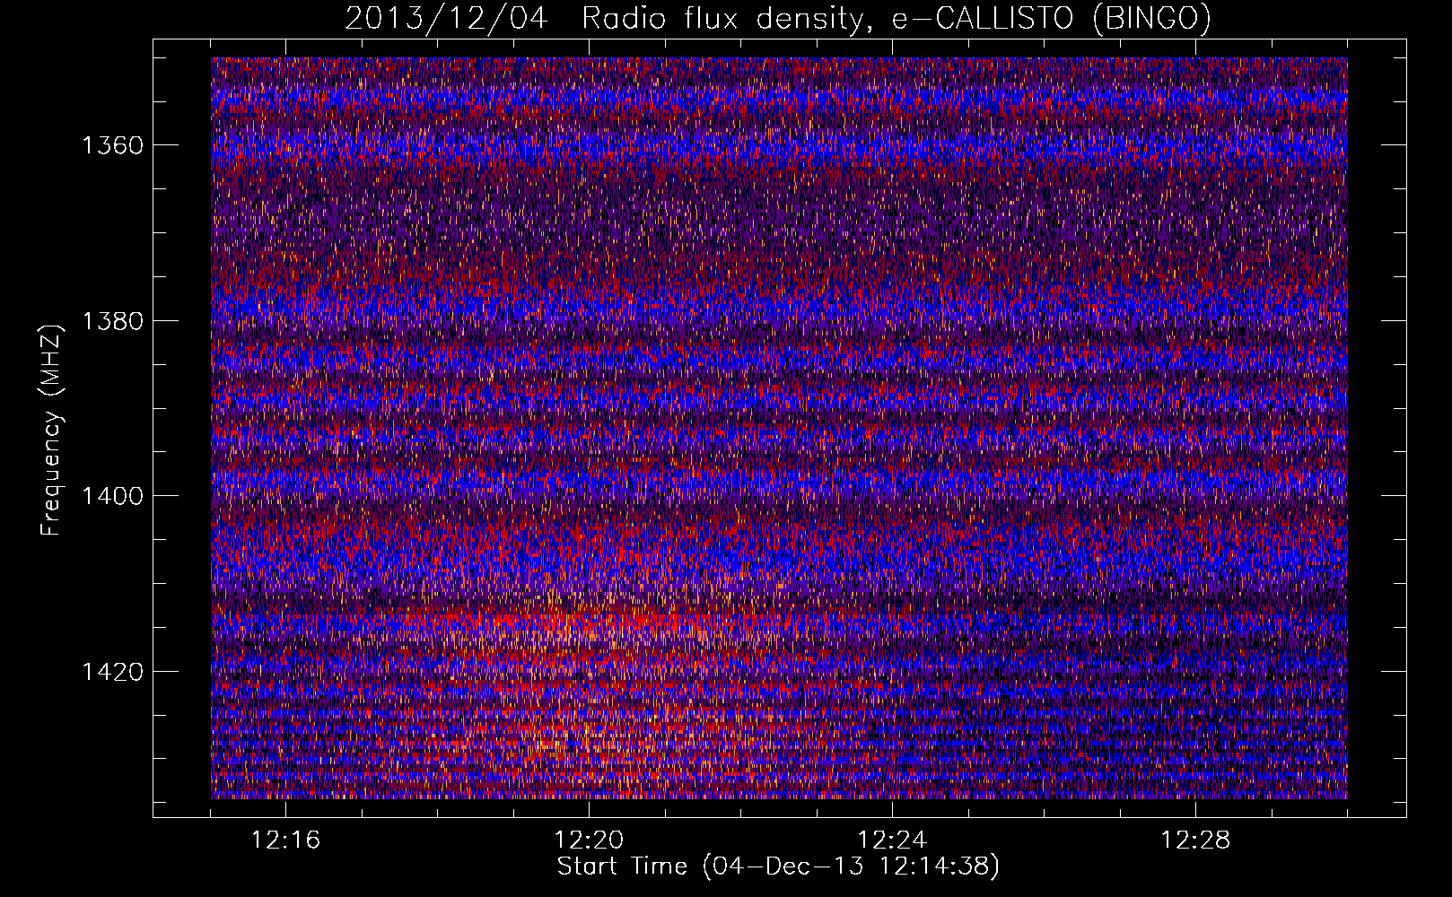Viewport: 1452px width, 897px height.
Task: Select the 1400 frequency tick label
Action: [113, 496]
